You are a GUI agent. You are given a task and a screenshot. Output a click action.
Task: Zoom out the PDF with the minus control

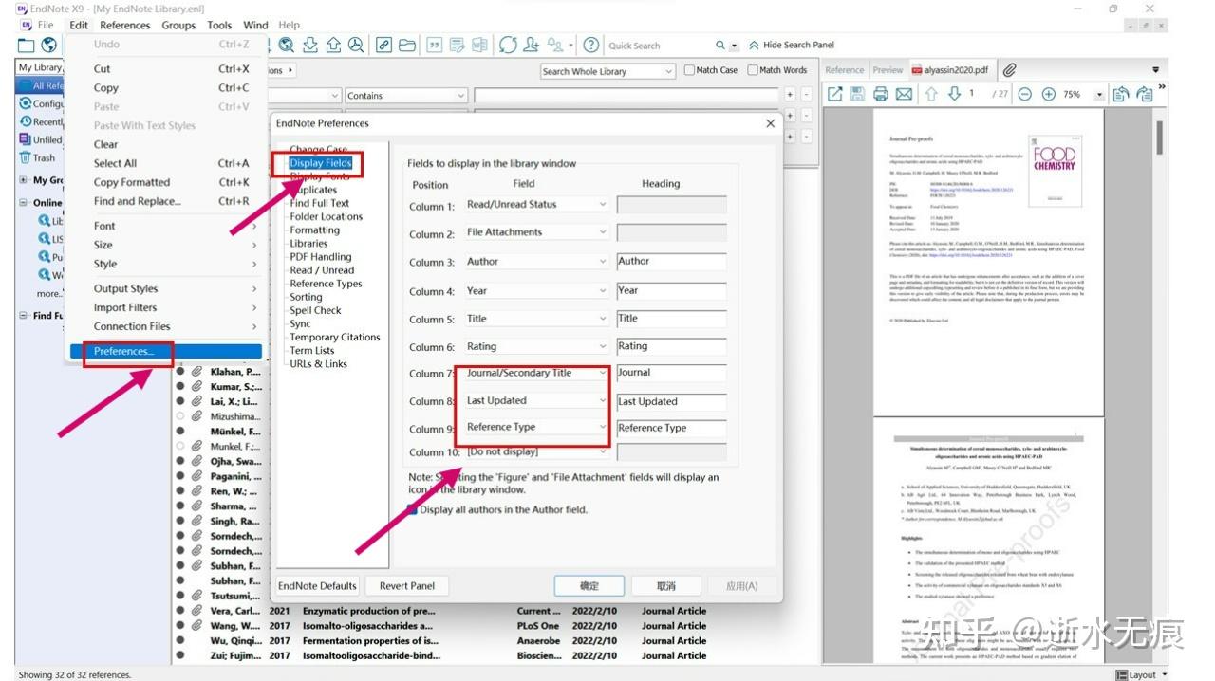pyautogui.click(x=1025, y=94)
